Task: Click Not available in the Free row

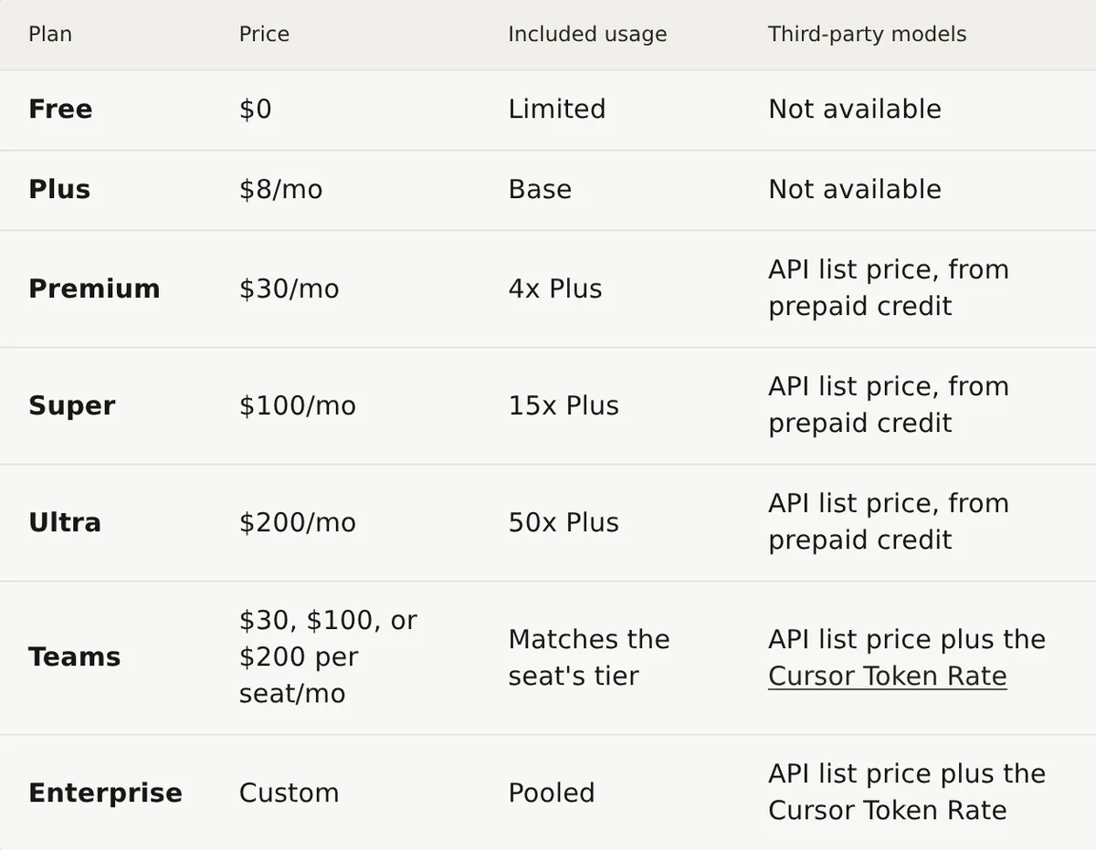Action: tap(854, 109)
